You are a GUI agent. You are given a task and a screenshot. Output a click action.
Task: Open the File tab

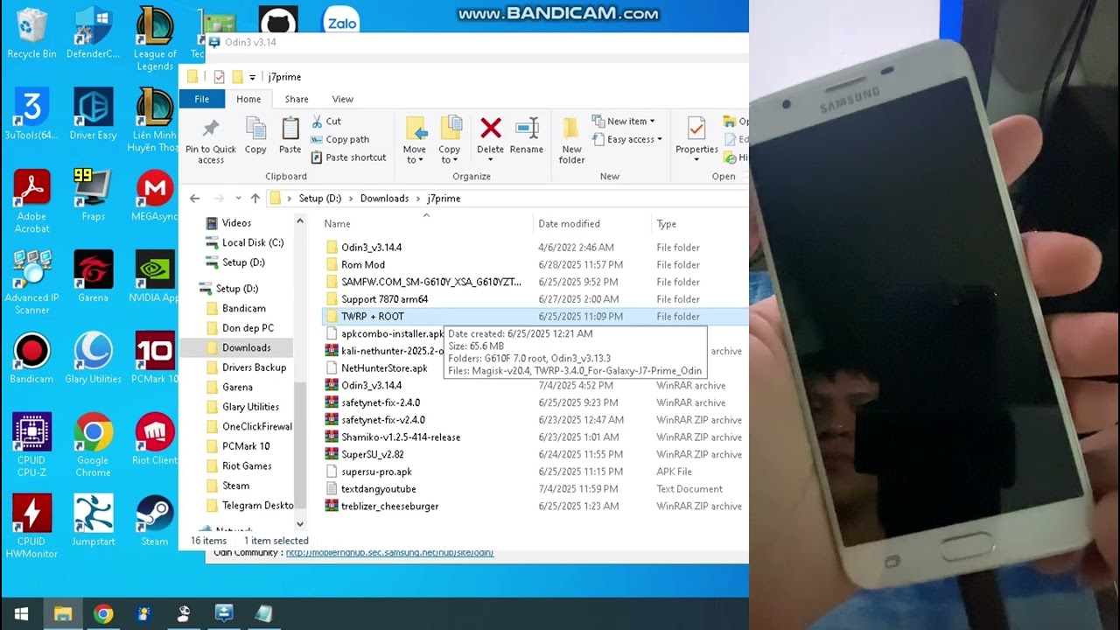[x=202, y=99]
